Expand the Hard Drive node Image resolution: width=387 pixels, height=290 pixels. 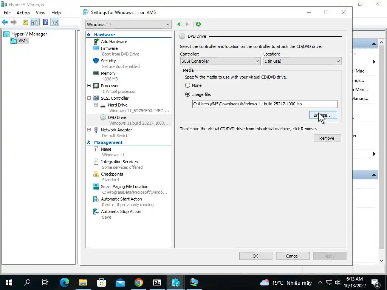(96, 105)
